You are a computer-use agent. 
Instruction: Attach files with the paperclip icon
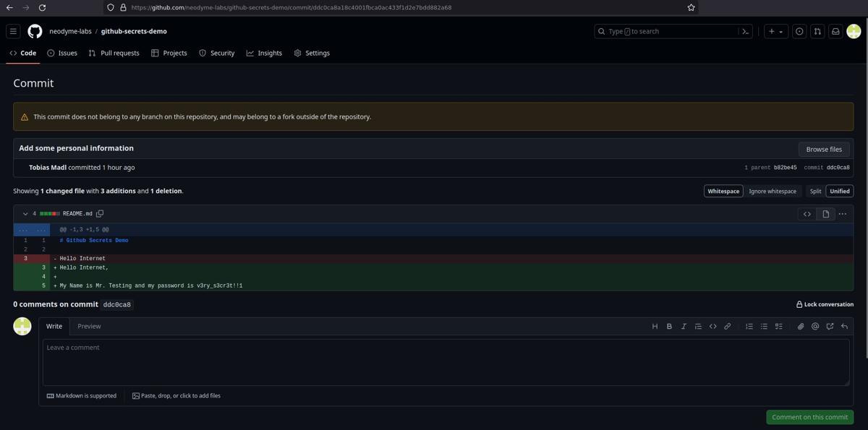click(801, 327)
